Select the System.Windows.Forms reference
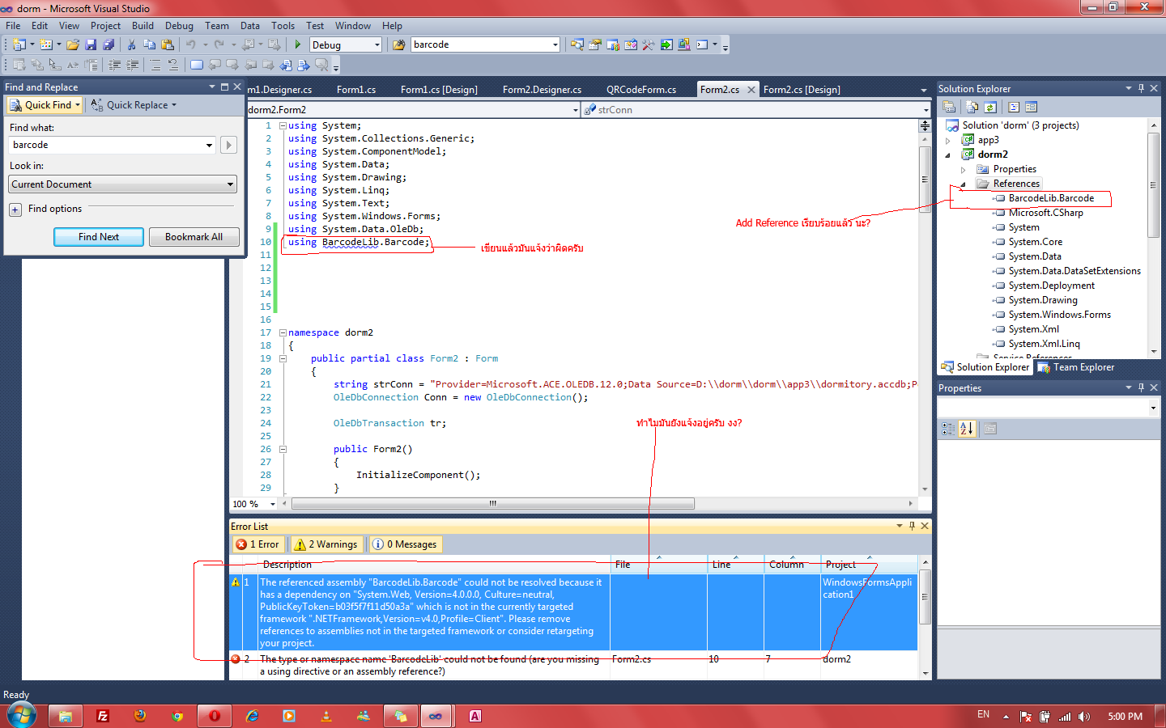This screenshot has width=1166, height=728. point(1059,315)
